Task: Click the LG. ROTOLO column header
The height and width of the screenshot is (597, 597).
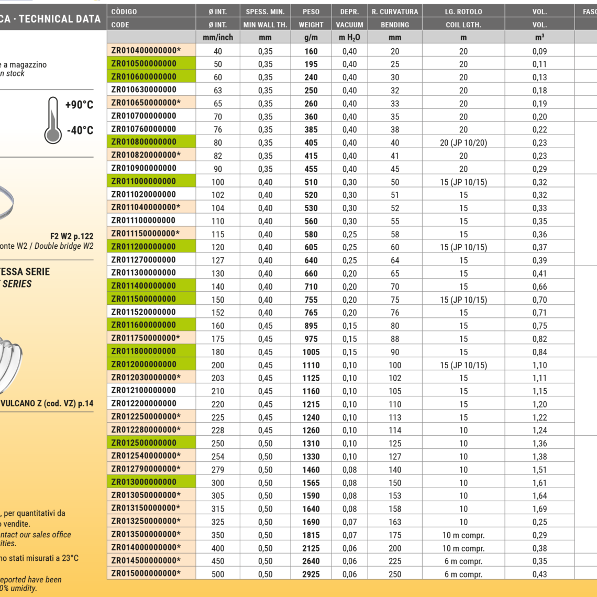Action: tap(463, 11)
